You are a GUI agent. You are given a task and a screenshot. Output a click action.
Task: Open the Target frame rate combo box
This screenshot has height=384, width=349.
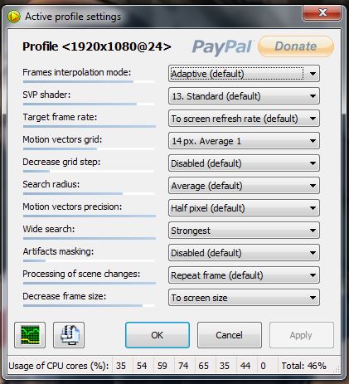pyautogui.click(x=244, y=119)
